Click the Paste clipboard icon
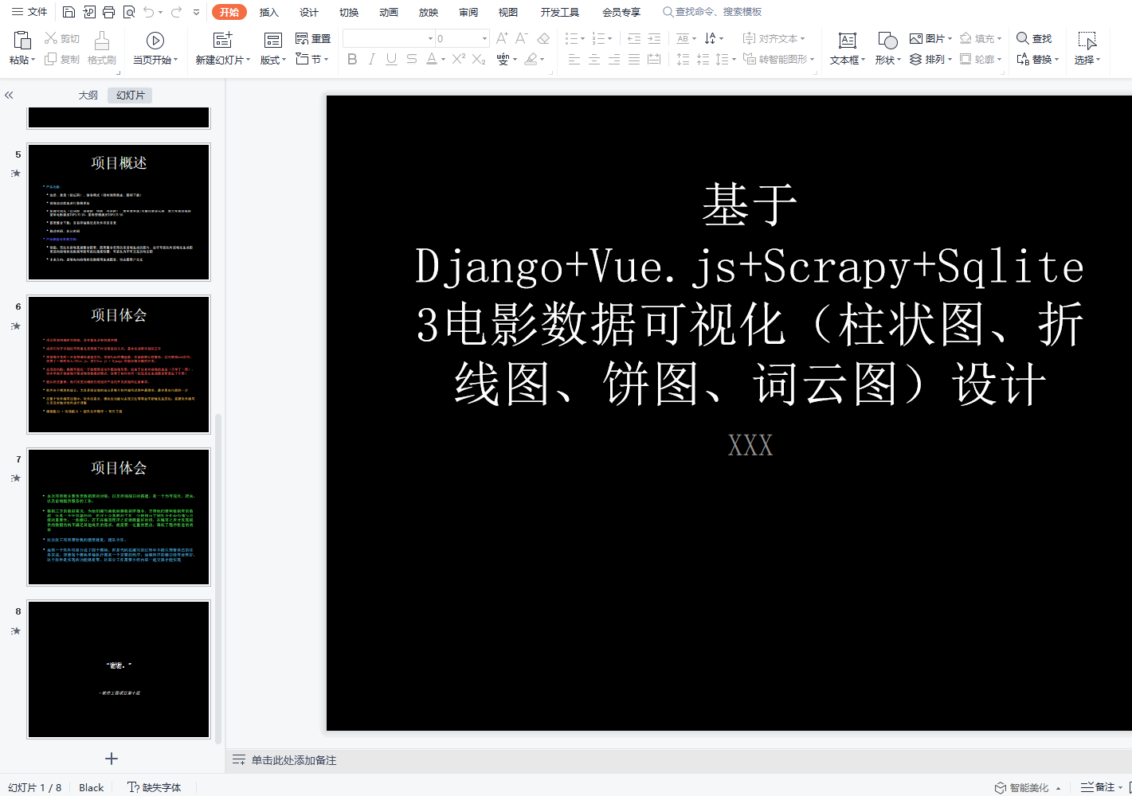This screenshot has width=1132, height=796. (x=22, y=40)
